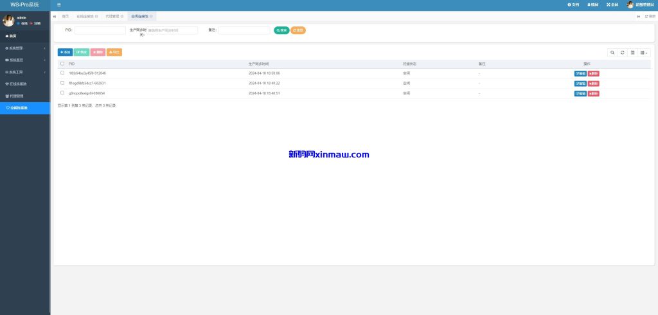Expand the 系统管理 sidebar menu
The width and height of the screenshot is (658, 315).
(24, 48)
